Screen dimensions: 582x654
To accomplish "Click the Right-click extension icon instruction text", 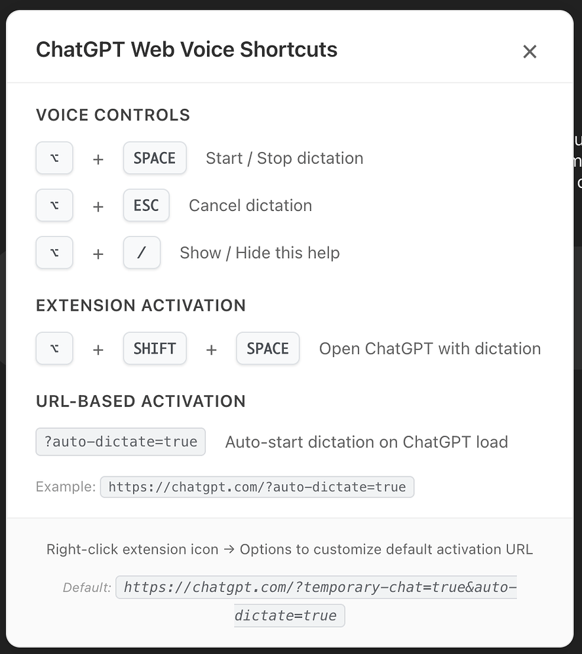I will click(x=290, y=549).
